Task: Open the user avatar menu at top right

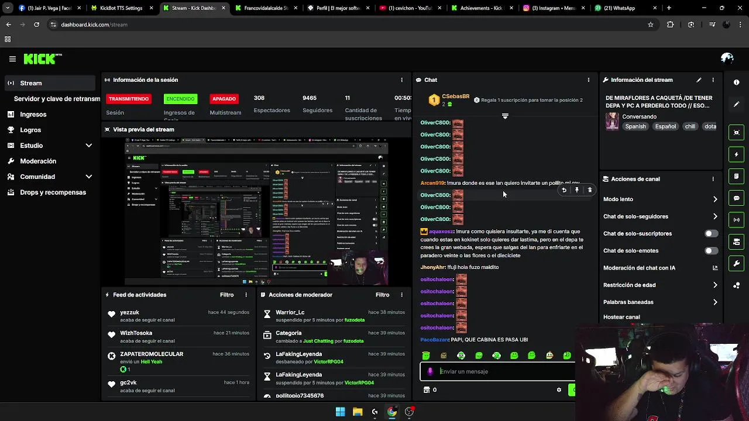Action: pyautogui.click(x=727, y=58)
